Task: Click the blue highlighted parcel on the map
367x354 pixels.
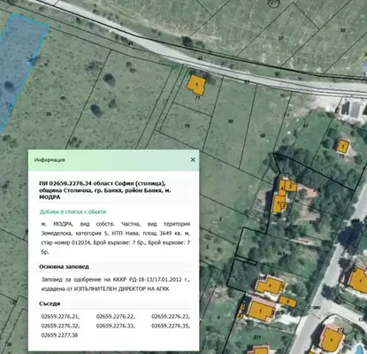Action: click(x=20, y=65)
